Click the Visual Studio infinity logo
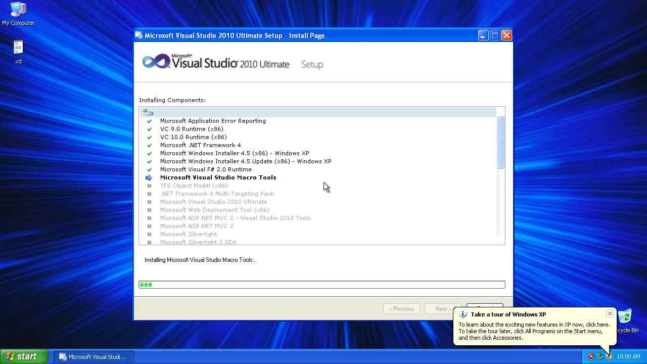Viewport: 647px width, 364px height. point(156,62)
